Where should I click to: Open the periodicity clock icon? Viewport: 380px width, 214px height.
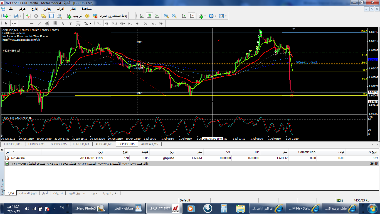coord(211,16)
